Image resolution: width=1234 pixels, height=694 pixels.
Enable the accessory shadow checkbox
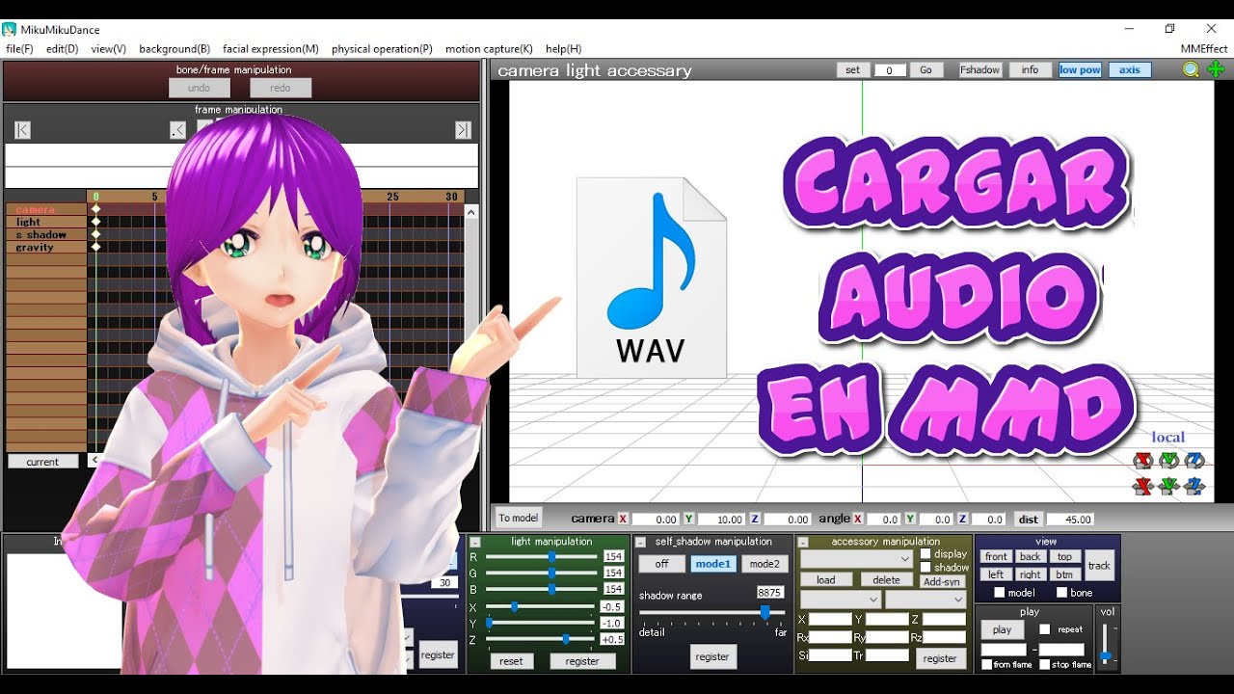[925, 568]
